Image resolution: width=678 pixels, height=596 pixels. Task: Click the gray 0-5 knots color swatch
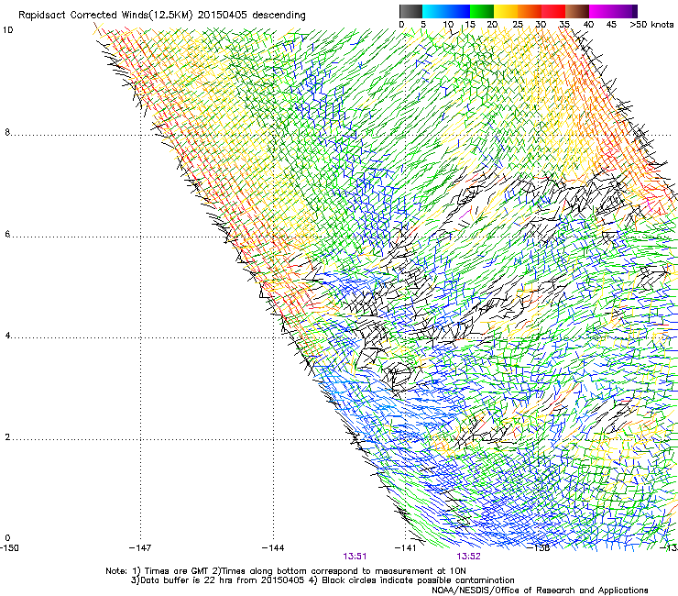pos(410,11)
